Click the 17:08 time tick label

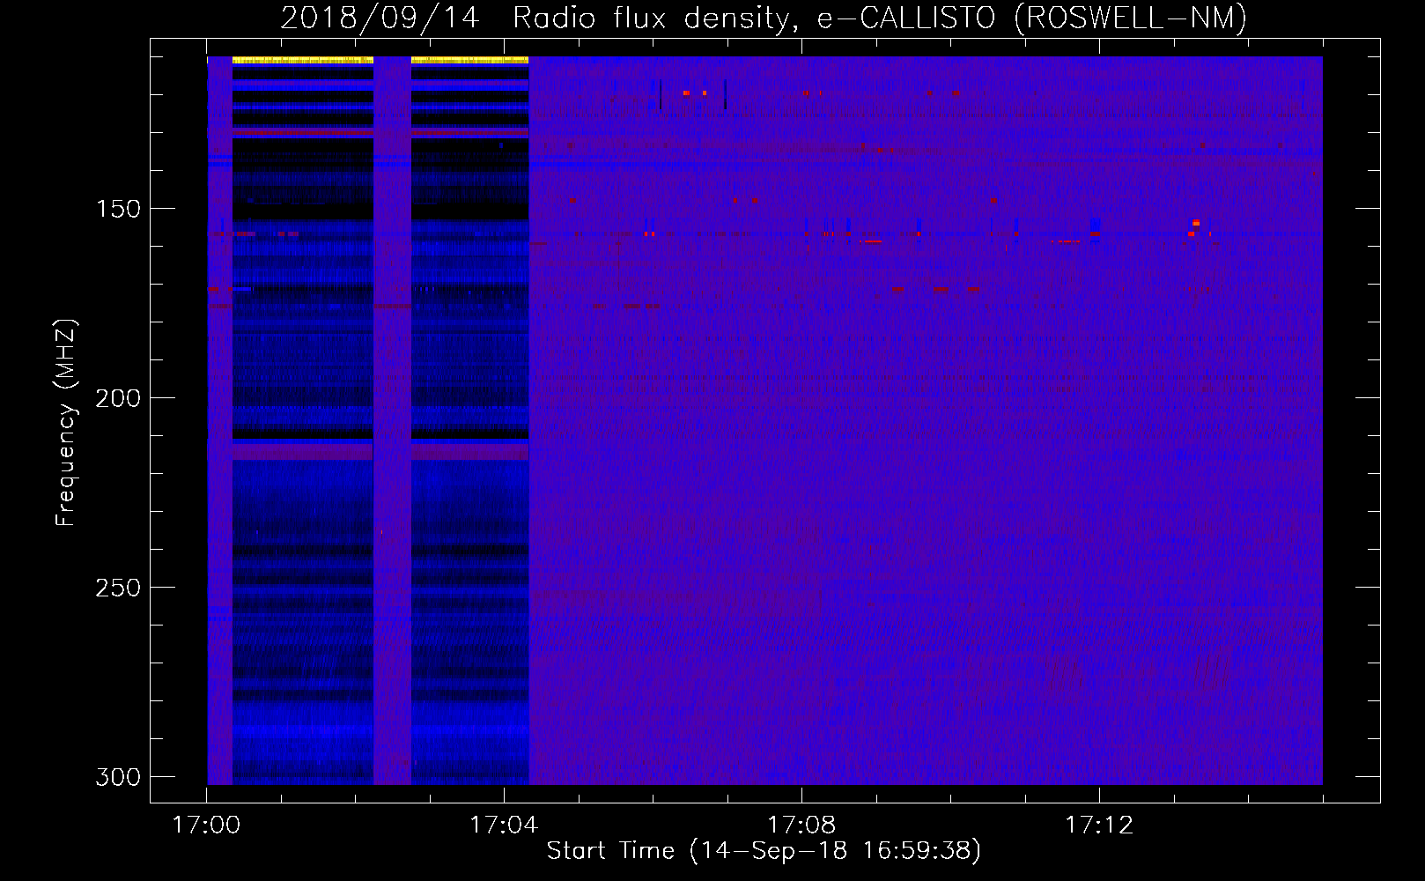(801, 825)
